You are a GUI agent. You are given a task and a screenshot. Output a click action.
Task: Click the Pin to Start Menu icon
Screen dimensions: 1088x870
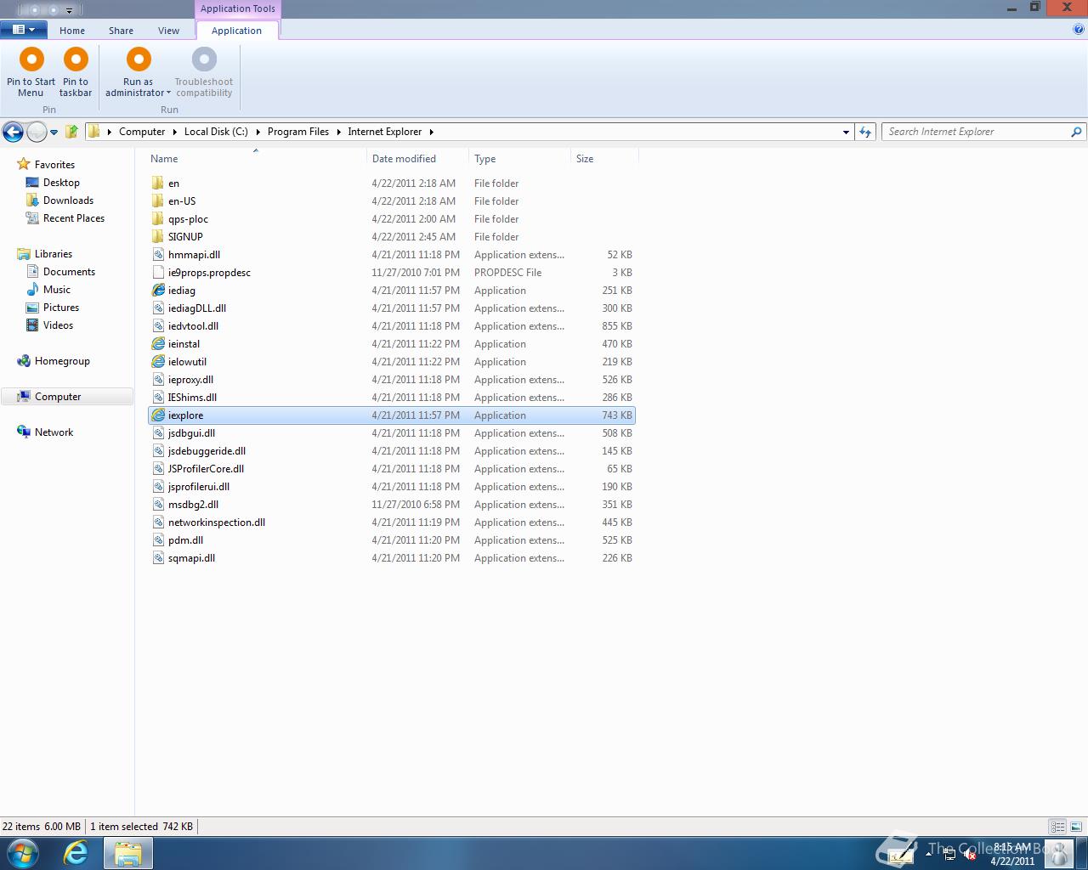pos(31,59)
